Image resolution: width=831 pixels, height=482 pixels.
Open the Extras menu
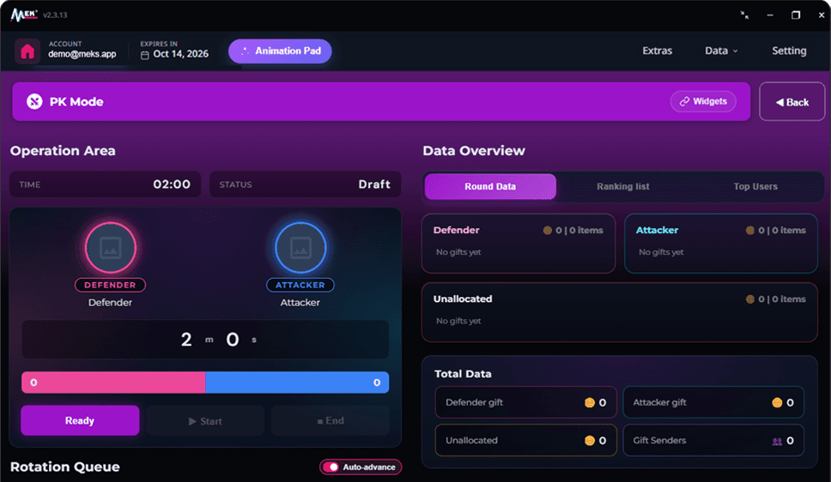(x=658, y=51)
